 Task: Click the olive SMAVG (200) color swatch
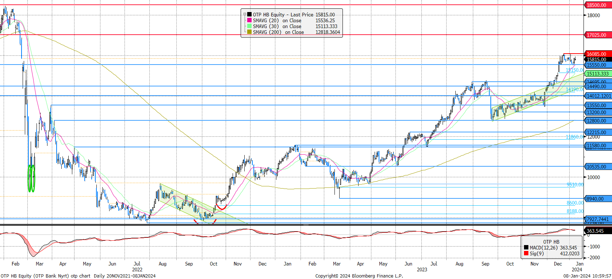[249, 32]
